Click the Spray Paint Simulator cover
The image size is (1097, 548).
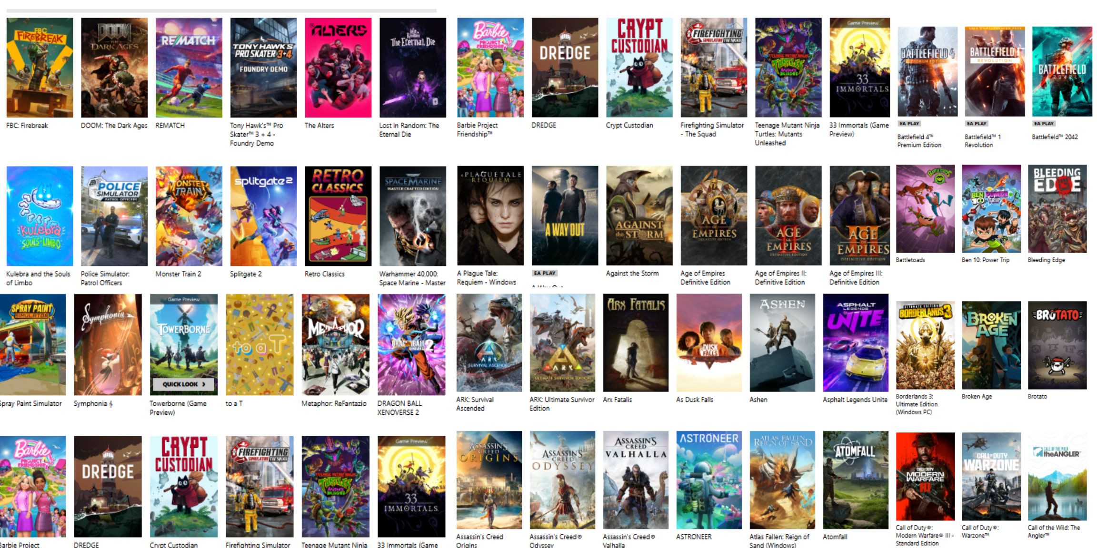(33, 344)
